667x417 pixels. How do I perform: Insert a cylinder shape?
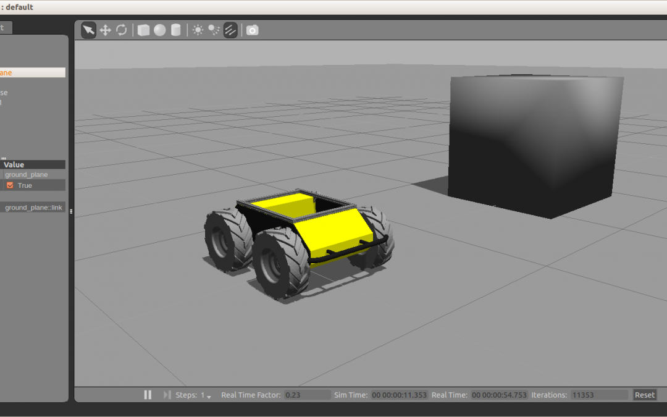point(176,30)
